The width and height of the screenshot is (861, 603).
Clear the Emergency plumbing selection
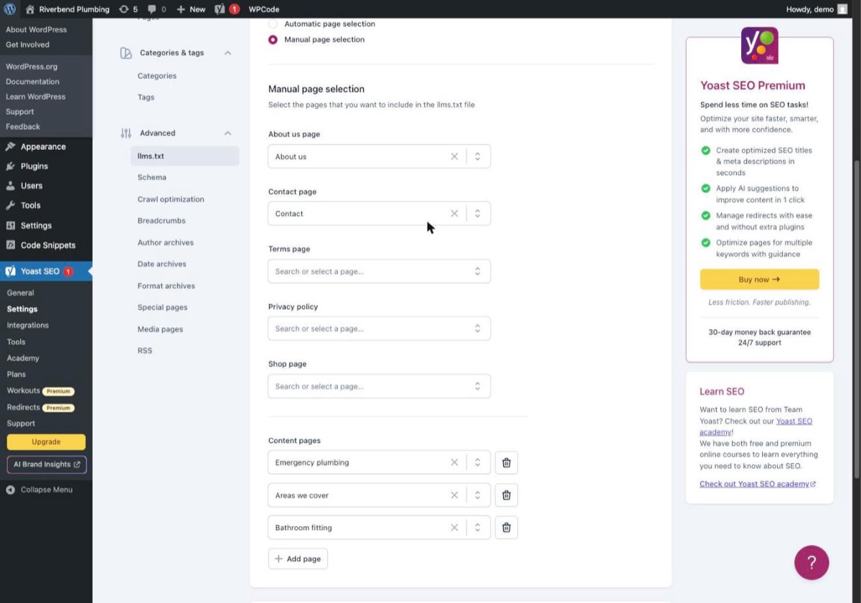454,462
